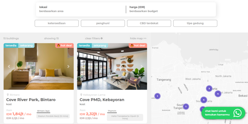Click the Kebayoran Lama location label
The width and height of the screenshot is (248, 124).
94,95
